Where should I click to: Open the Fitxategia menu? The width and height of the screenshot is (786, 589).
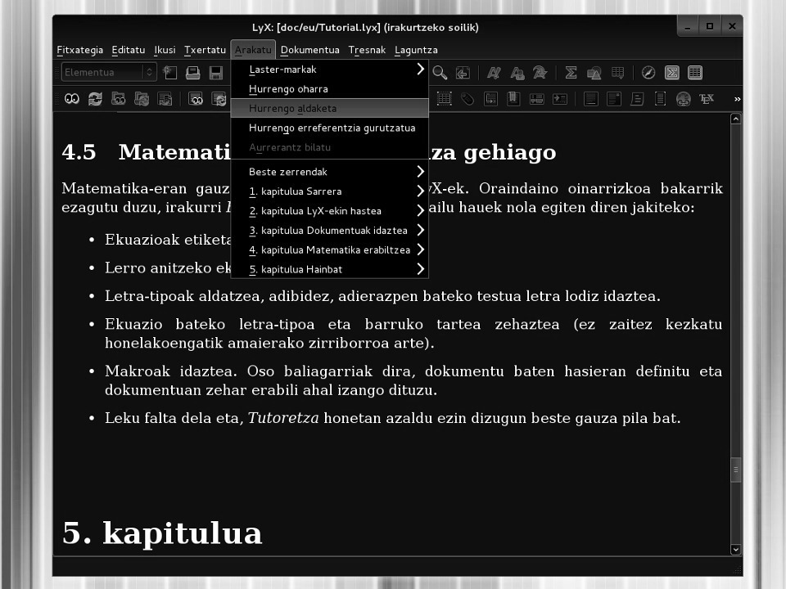click(x=79, y=50)
